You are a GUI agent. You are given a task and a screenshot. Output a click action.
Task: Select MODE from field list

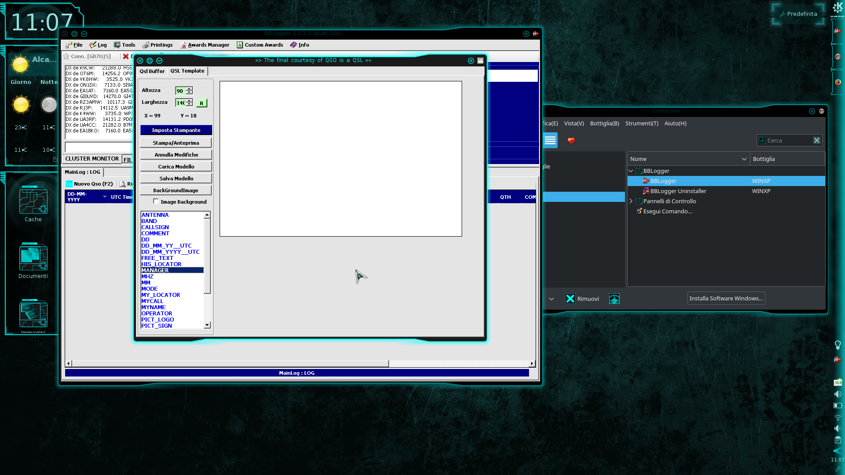click(149, 288)
